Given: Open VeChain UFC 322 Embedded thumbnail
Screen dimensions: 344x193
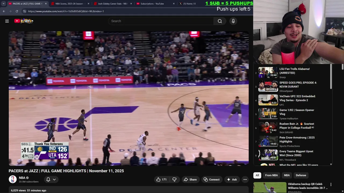Looking at the screenshot, I should [268, 100].
